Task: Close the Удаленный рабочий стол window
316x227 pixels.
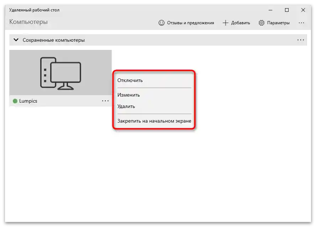Action: [x=303, y=10]
